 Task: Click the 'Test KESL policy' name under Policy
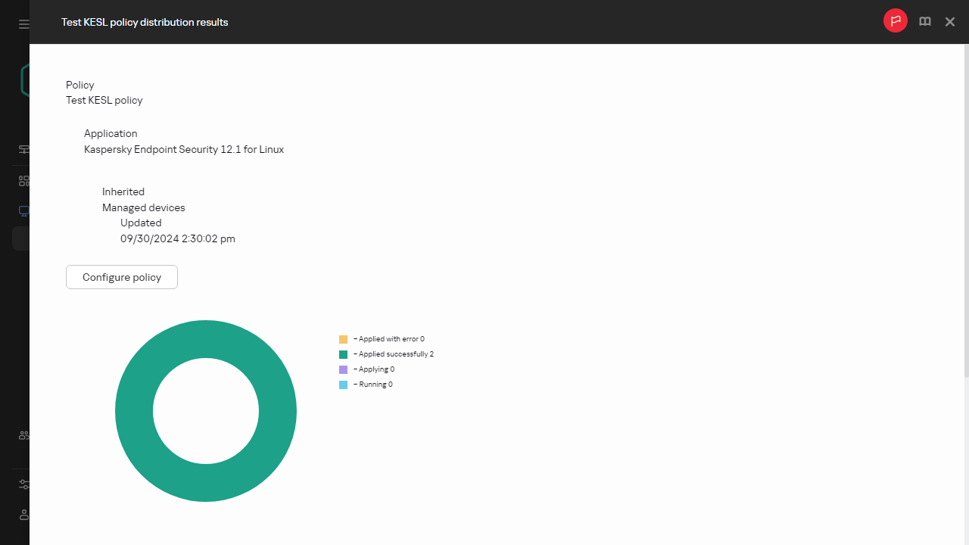tap(104, 100)
